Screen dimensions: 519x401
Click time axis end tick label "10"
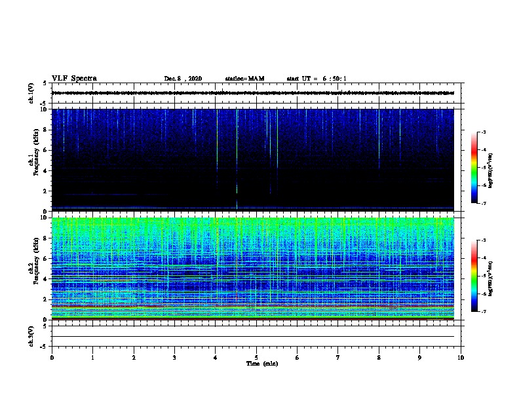coord(461,357)
